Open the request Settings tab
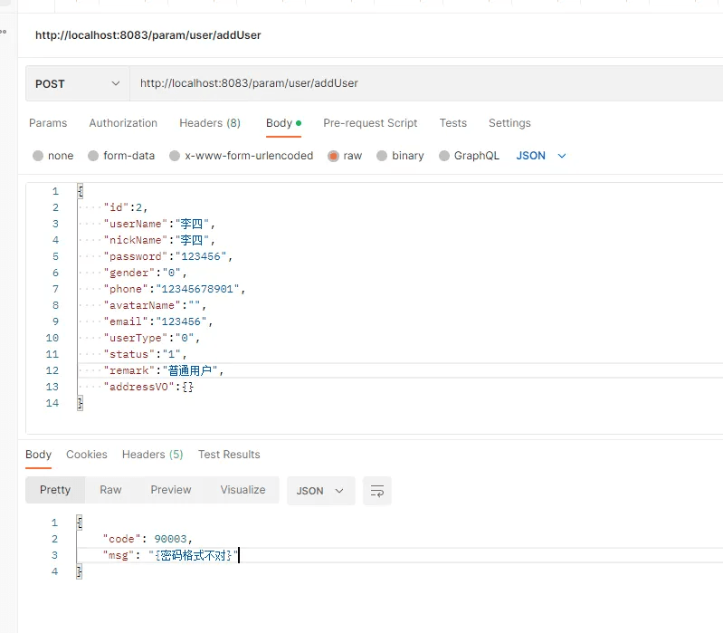 (x=509, y=123)
